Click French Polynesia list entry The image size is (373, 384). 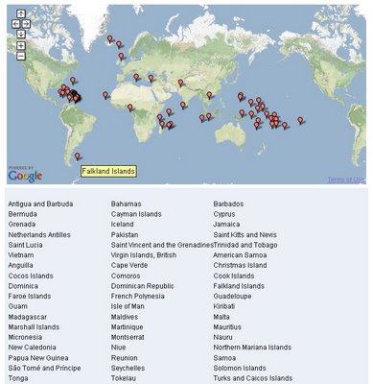coord(138,297)
